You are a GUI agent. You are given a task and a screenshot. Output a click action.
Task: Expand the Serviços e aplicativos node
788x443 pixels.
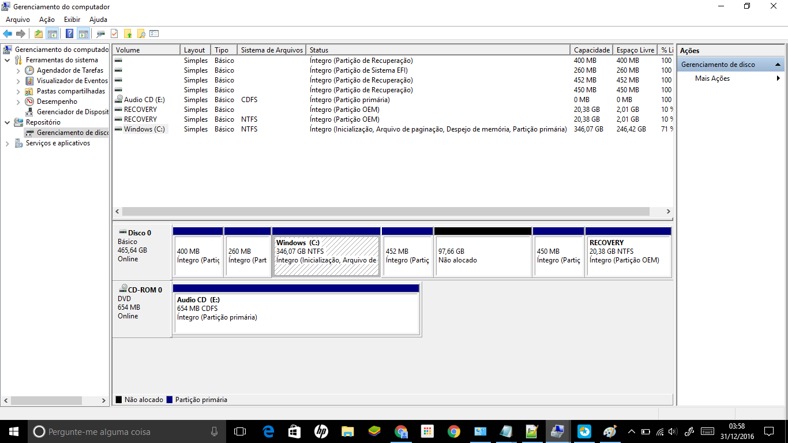coord(7,143)
